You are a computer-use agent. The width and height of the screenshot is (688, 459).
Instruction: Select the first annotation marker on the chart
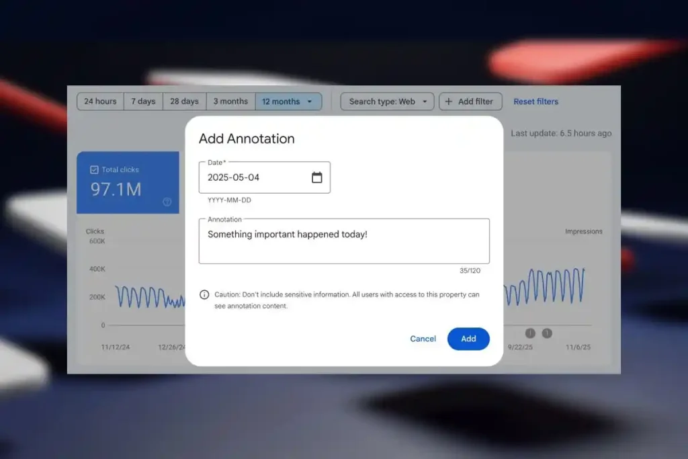(530, 333)
